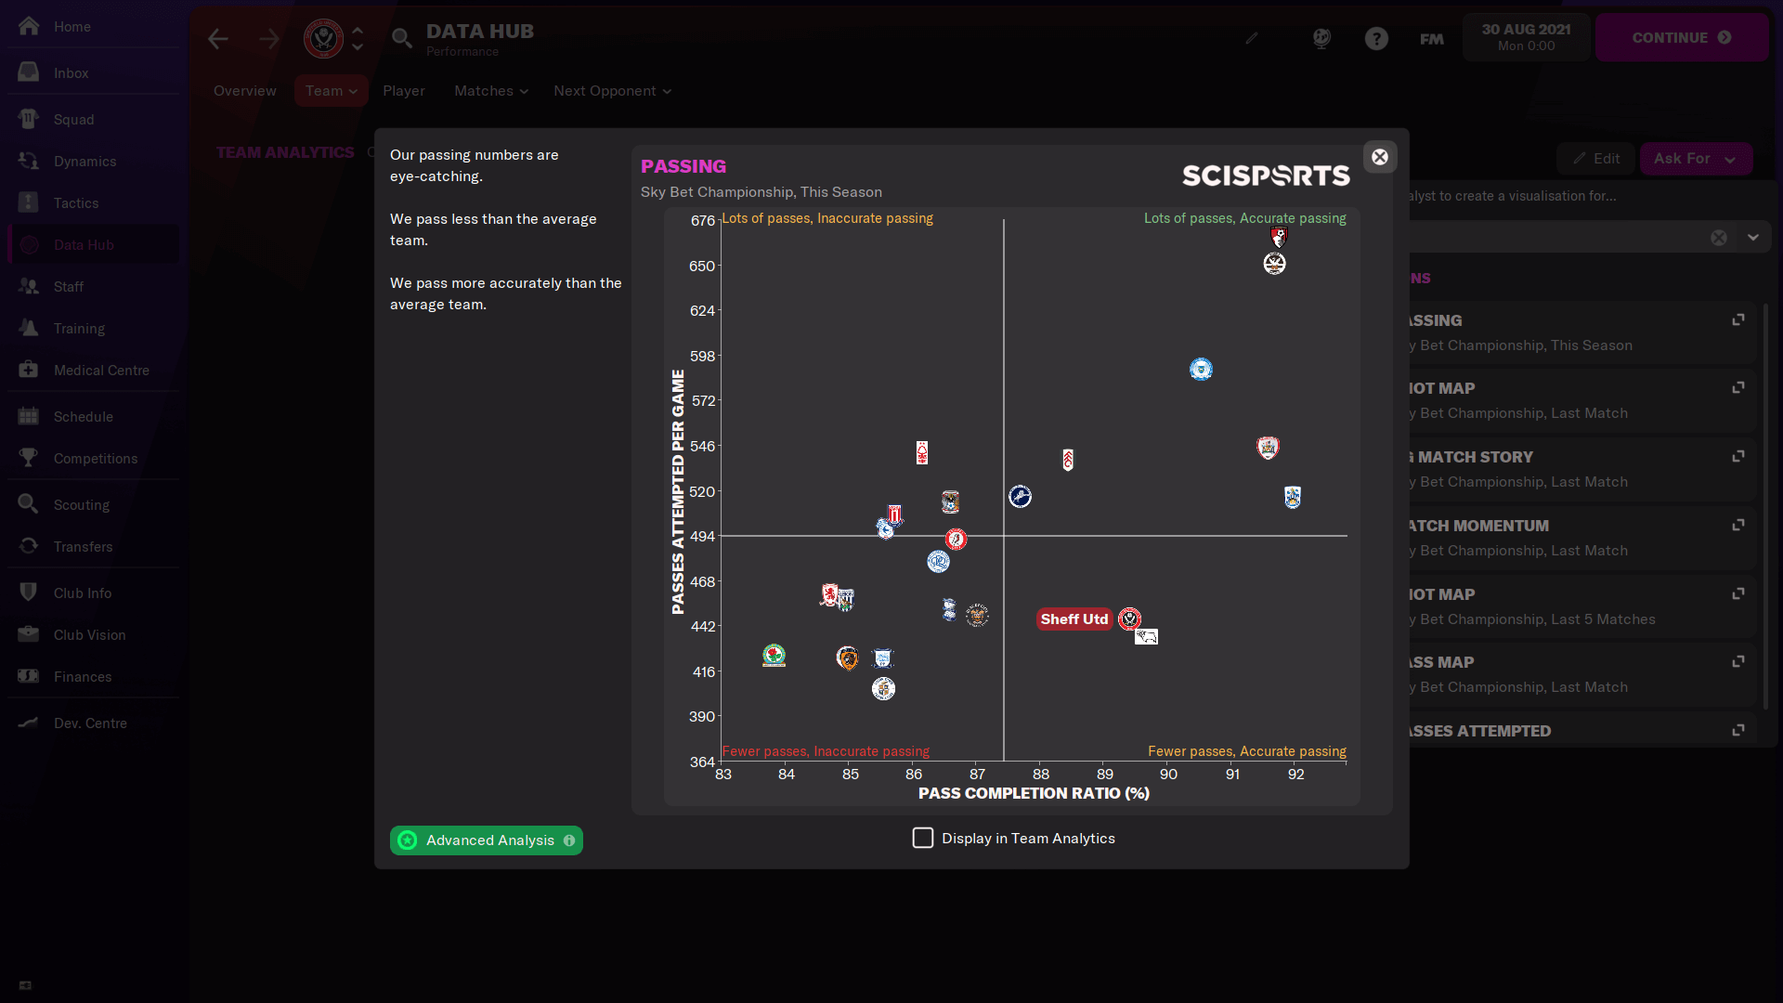Expand the Matches dropdown tab
This screenshot has width=1783, height=1003.
491,91
